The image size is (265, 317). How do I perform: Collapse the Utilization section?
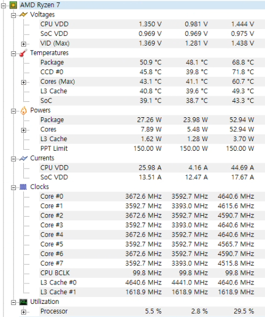14,302
